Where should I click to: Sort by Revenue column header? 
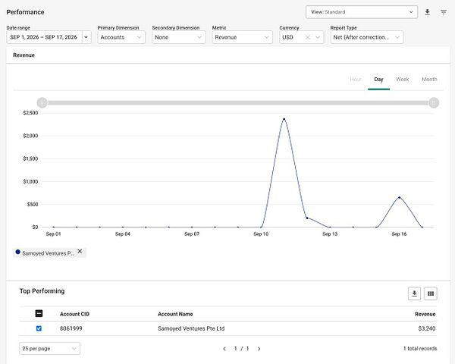(x=425, y=314)
